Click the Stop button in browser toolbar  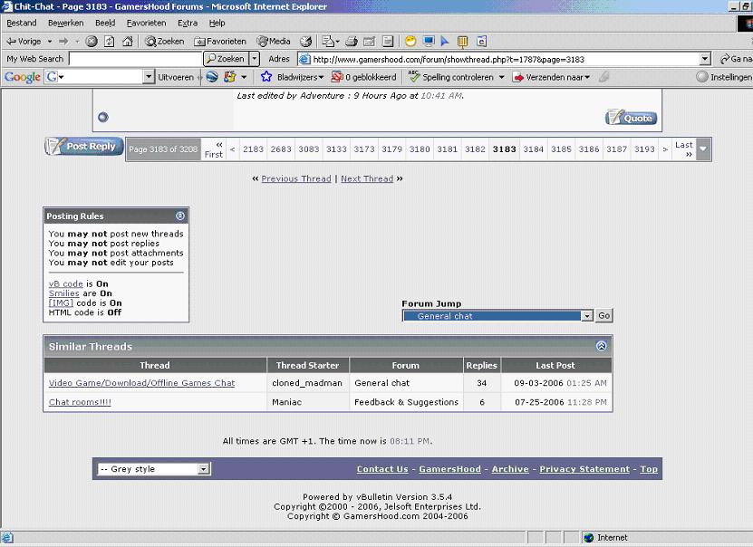[x=92, y=42]
